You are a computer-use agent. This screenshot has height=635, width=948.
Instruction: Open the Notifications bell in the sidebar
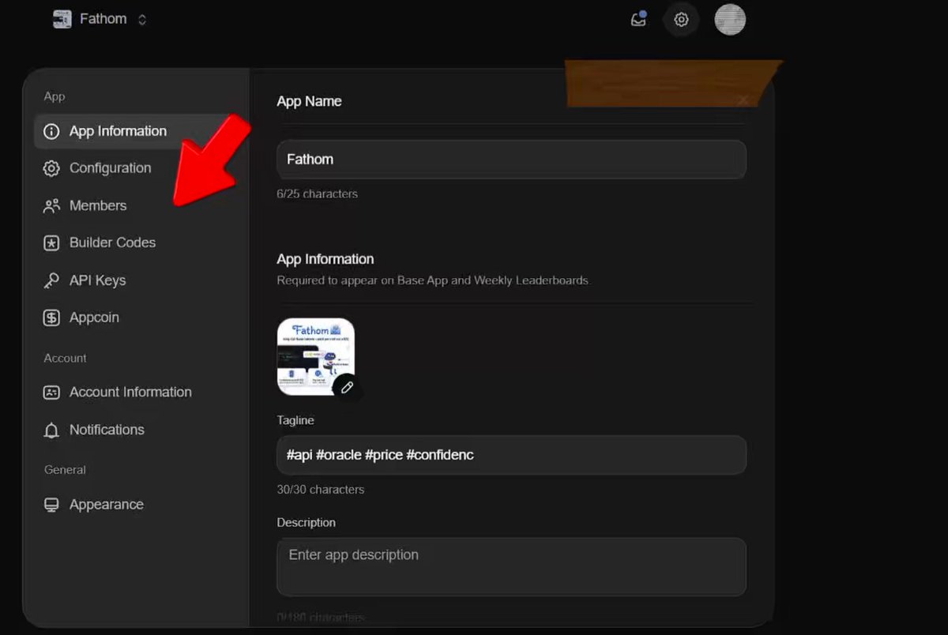tap(51, 430)
